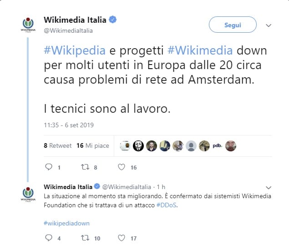The image size is (289, 245).
Task: Open the #Wikimedia hashtag link
Action: click(x=200, y=50)
